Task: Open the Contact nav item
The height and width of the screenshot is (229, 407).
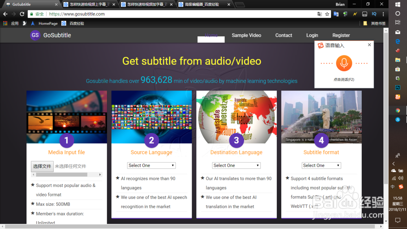Action: [x=284, y=35]
